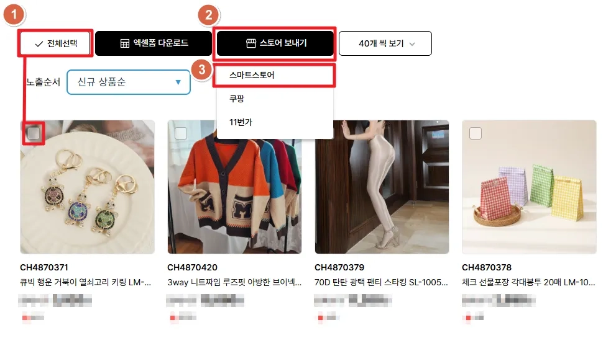The height and width of the screenshot is (356, 616).
Task: Tick the turtle keyring product checkbox
Action: pyautogui.click(x=34, y=133)
